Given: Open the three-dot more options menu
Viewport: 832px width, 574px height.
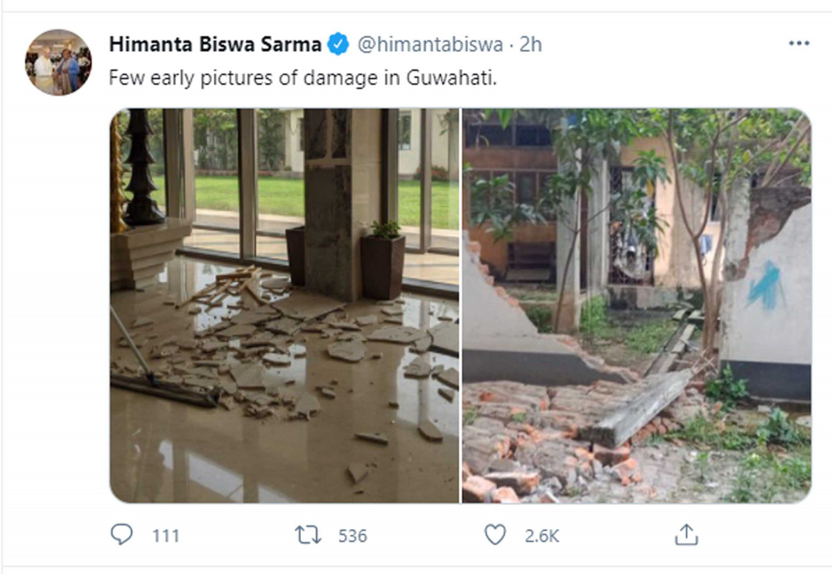Looking at the screenshot, I should tap(799, 44).
